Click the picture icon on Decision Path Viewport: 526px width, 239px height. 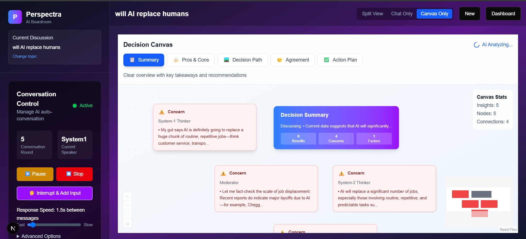point(226,60)
